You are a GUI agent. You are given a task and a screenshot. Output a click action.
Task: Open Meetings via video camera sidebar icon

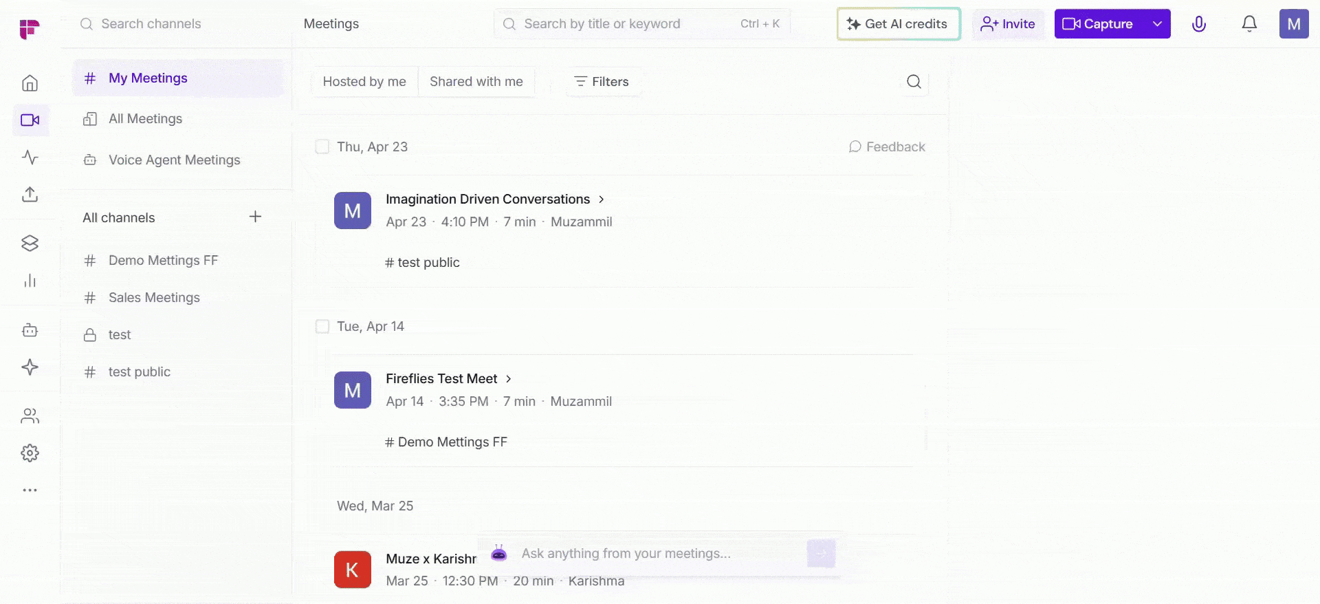(30, 120)
